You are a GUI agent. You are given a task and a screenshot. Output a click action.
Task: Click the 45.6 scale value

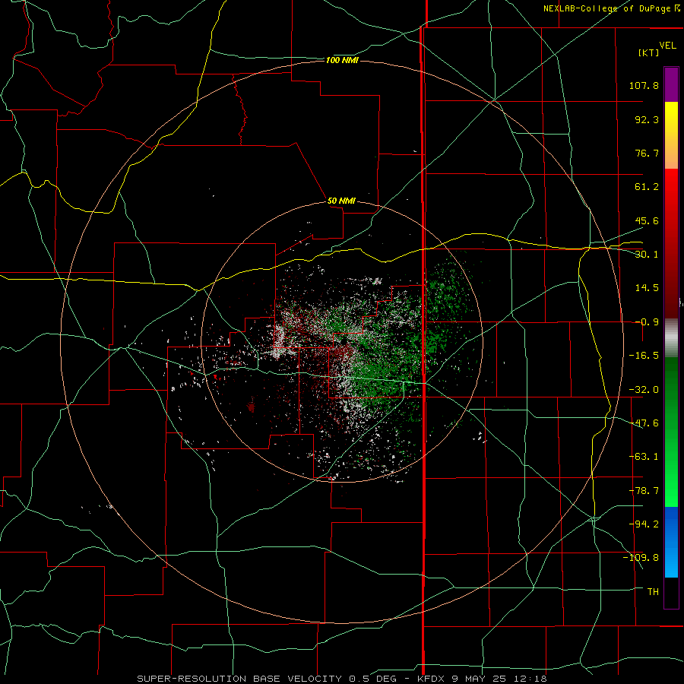(647, 220)
